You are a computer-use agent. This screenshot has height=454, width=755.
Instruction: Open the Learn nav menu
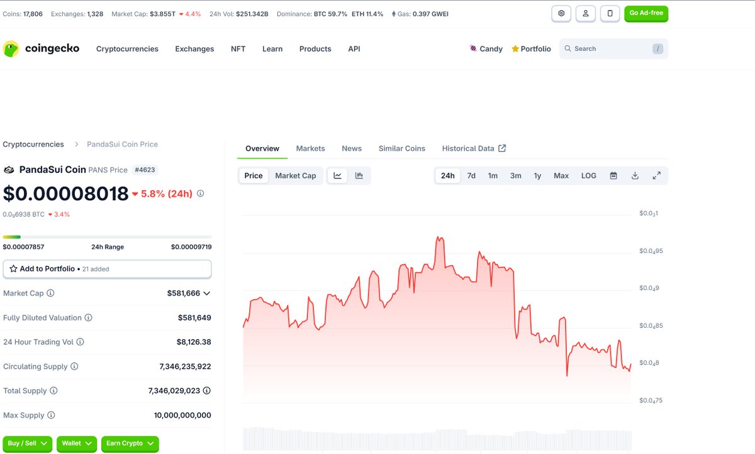[x=272, y=49]
